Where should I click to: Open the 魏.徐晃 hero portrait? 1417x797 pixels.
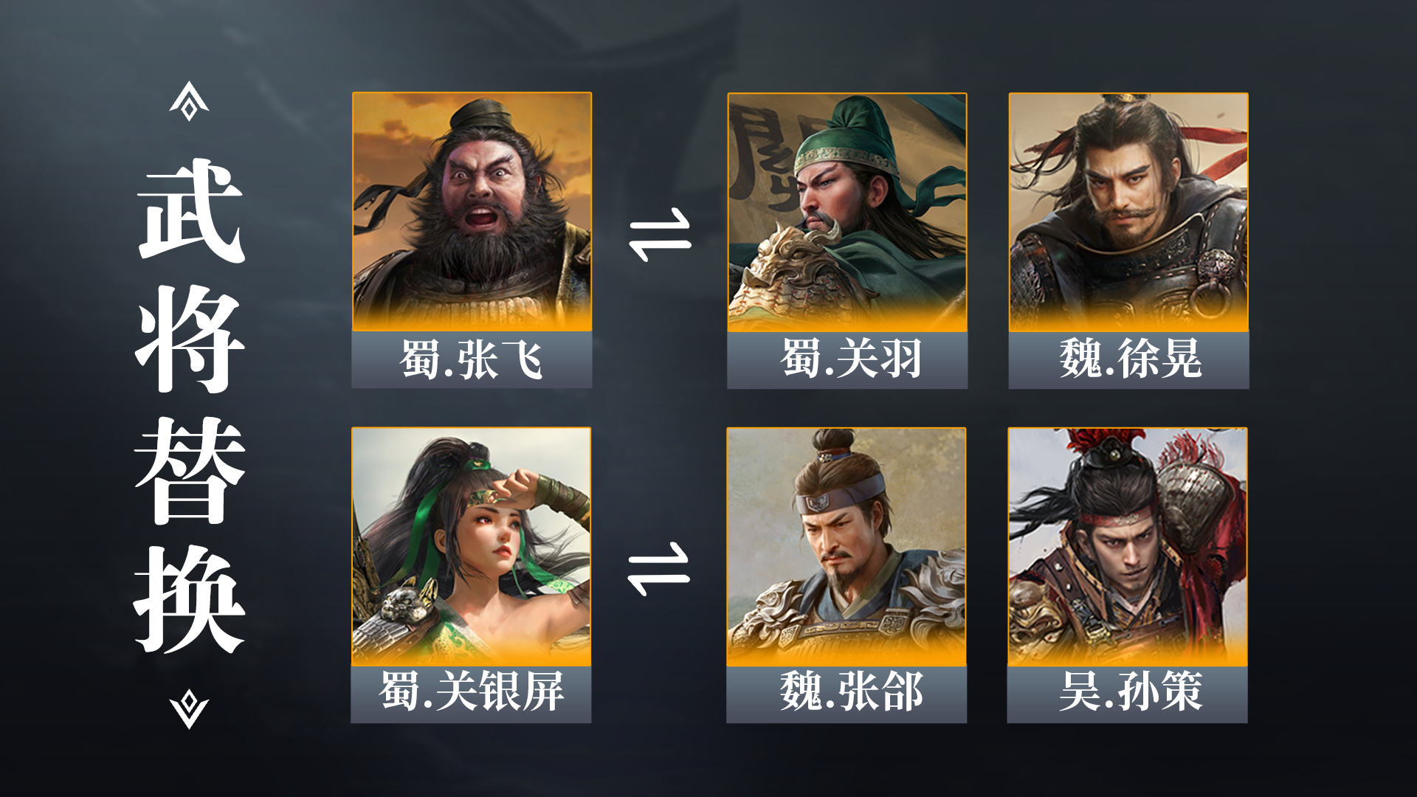point(1128,213)
